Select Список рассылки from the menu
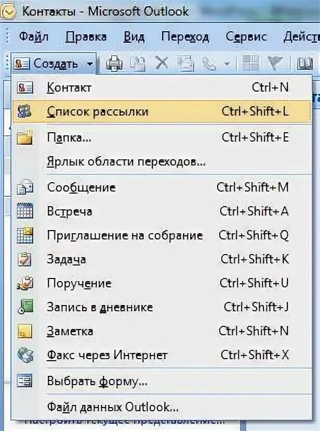Image resolution: width=320 pixels, height=431 pixels. coord(98,111)
